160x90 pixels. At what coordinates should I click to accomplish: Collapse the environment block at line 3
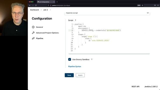[73, 28]
